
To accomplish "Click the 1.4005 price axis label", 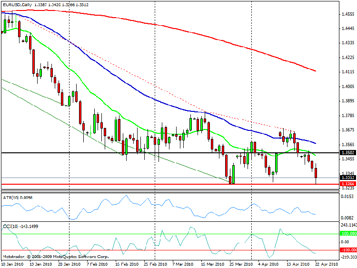I will 348,87.
